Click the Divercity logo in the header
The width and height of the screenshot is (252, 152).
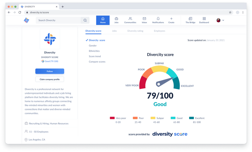pyautogui.click(x=27, y=20)
